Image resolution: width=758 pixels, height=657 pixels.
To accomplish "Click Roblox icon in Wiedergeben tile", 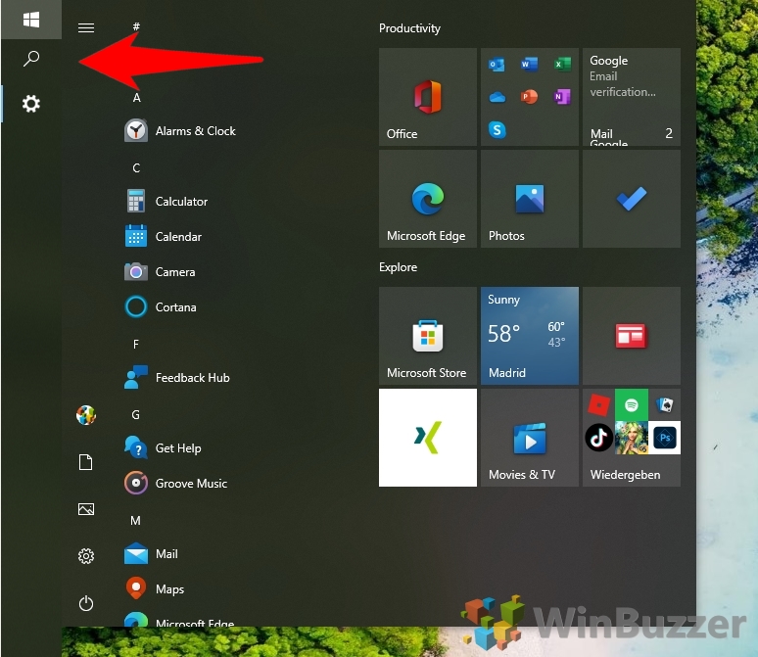I will pyautogui.click(x=599, y=405).
